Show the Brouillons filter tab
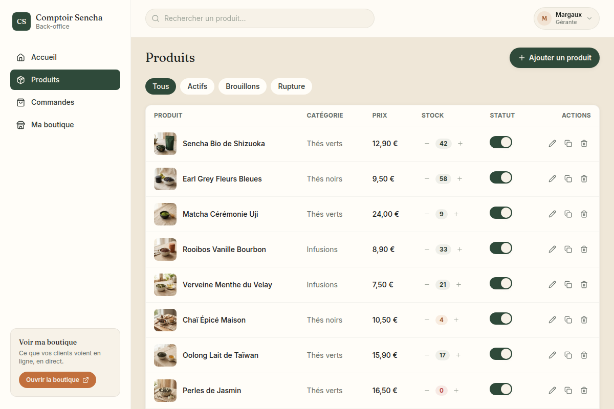The image size is (614, 409). [x=243, y=86]
